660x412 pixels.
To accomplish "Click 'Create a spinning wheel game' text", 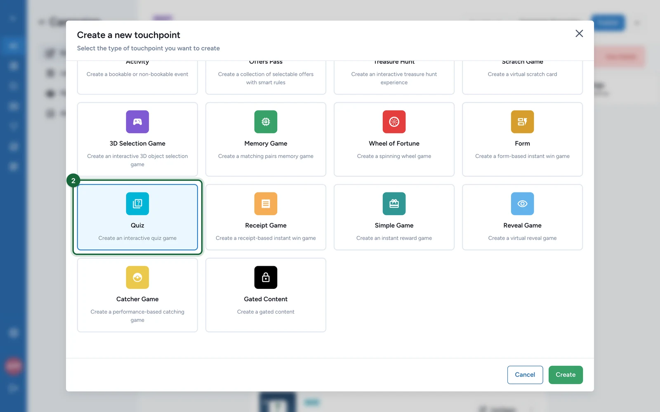I will (x=394, y=156).
